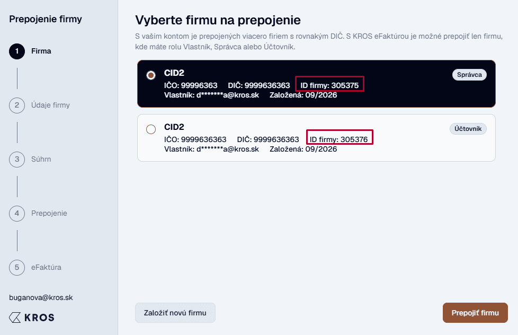Select the eFaktúra step label
This screenshot has width=518, height=335.
click(x=46, y=267)
